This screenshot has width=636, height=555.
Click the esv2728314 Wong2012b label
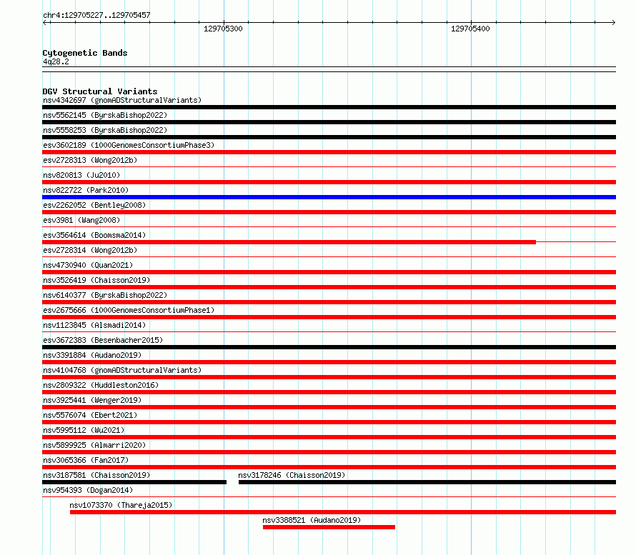point(90,250)
